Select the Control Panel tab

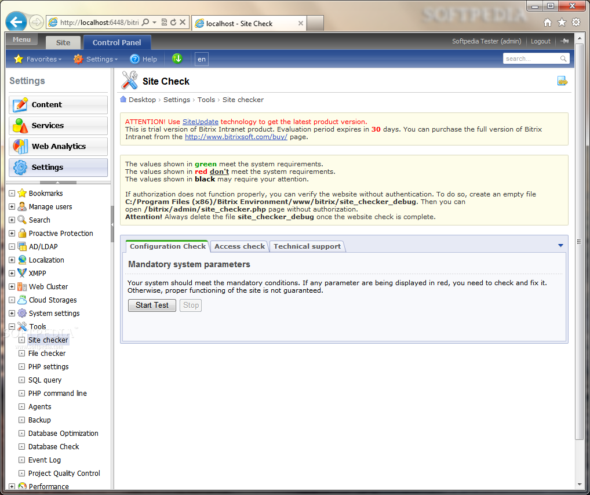[x=117, y=42]
